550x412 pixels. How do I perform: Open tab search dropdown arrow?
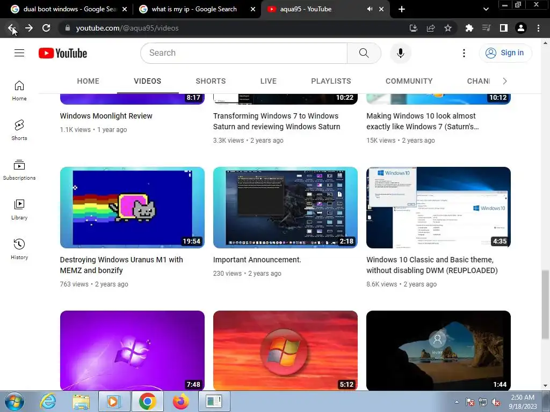pos(486,9)
